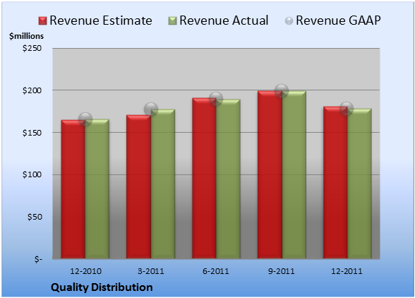Select the red estimate bar for 9-2011
Screen dimensions: 415x298
(x=270, y=175)
